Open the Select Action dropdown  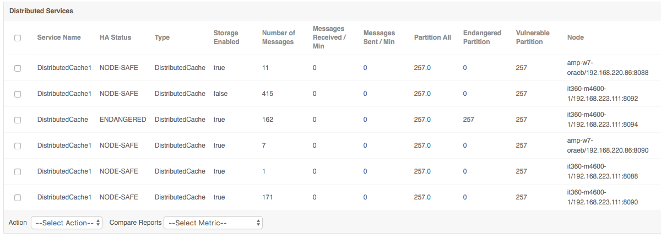[x=67, y=223]
